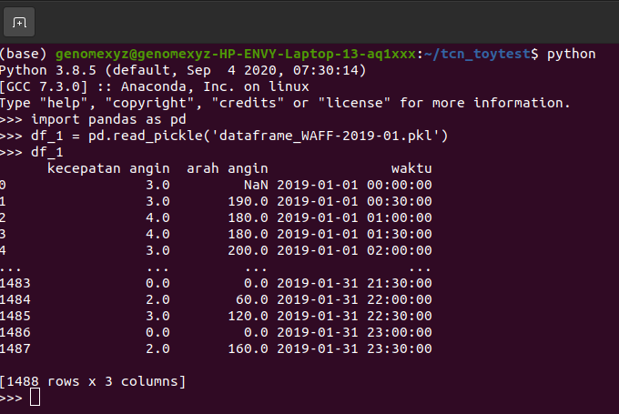Click the text 'import pandas as pd'
619x414 pixels.
[x=108, y=119]
